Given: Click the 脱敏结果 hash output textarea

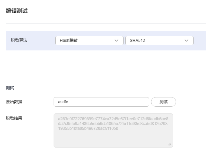Looking at the screenshot, I should 113,130.
